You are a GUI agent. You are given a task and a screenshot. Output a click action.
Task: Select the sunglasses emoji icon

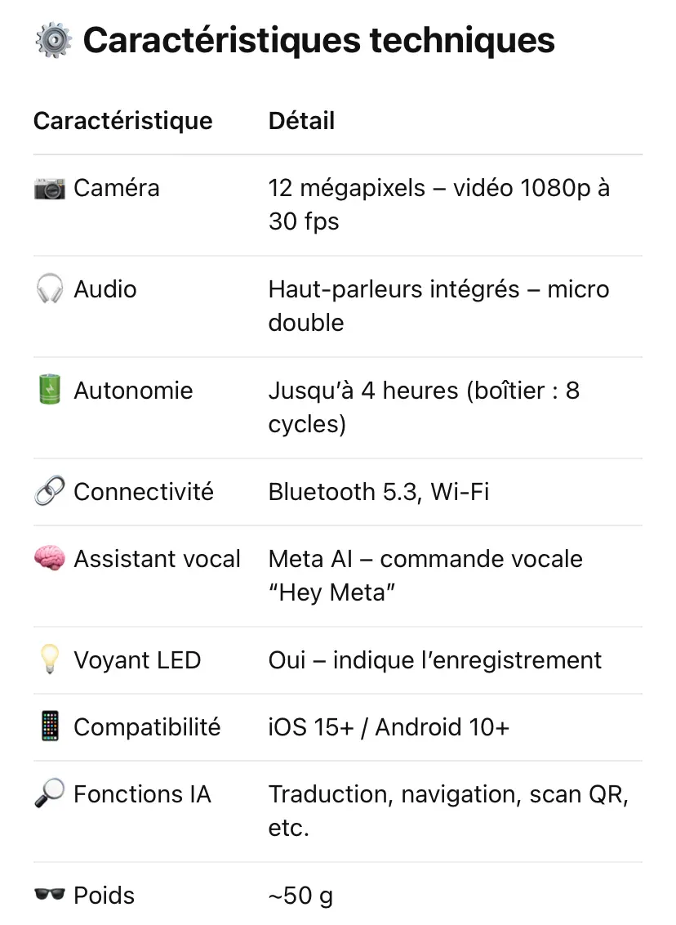pyautogui.click(x=50, y=896)
